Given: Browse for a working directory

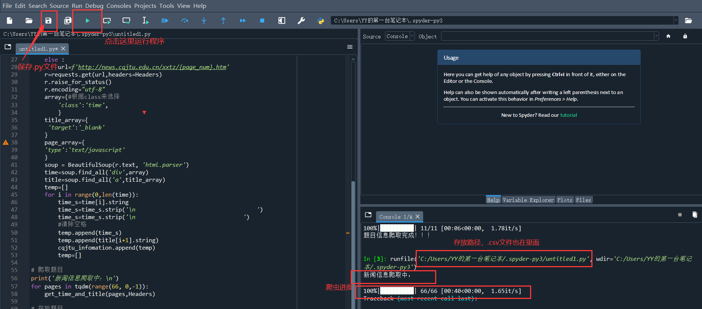Looking at the screenshot, I should point(689,21).
